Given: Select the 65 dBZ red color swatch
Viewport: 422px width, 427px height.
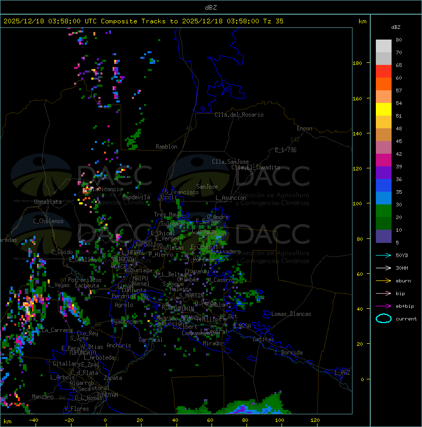Looking at the screenshot, I should pos(383,72).
